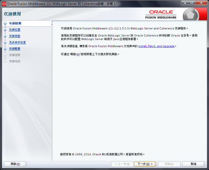Click the 欢迎使用 page heading

coord(12,14)
